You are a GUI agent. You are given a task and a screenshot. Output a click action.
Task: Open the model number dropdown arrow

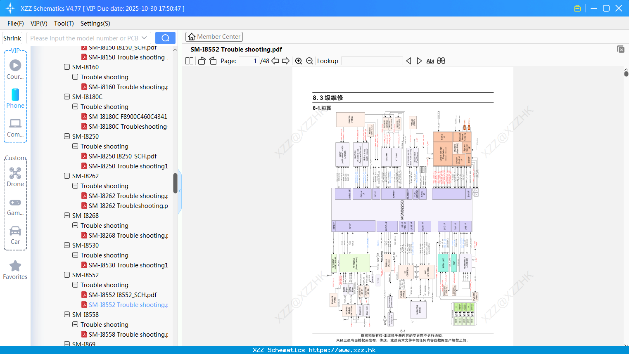144,38
